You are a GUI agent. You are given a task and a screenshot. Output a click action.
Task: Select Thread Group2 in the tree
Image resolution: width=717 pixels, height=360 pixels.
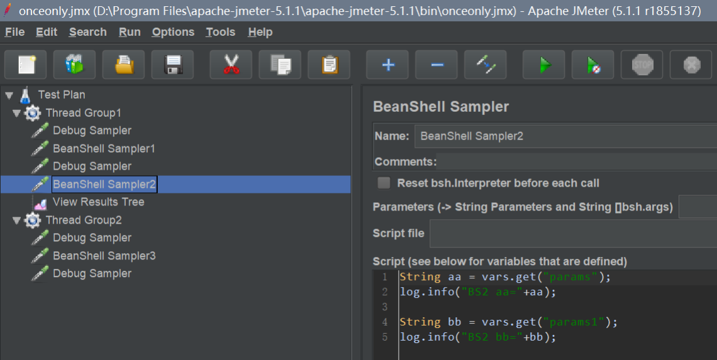(84, 220)
